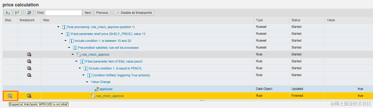Image resolution: width=373 pixels, height=108 pixels.
Task: Click rule icon on the started rule_check_approve row
Action: pyautogui.click(x=79, y=54)
